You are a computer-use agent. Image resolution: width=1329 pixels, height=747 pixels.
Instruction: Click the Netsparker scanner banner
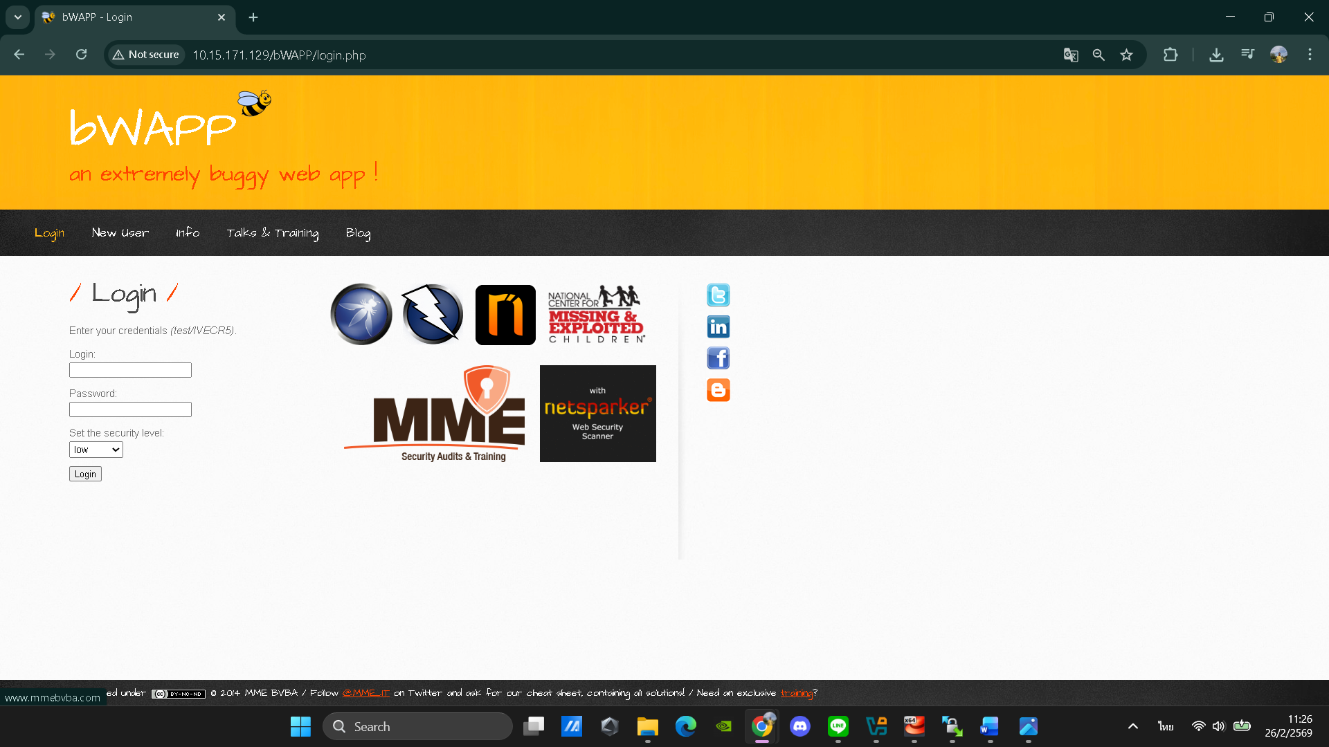pyautogui.click(x=597, y=414)
